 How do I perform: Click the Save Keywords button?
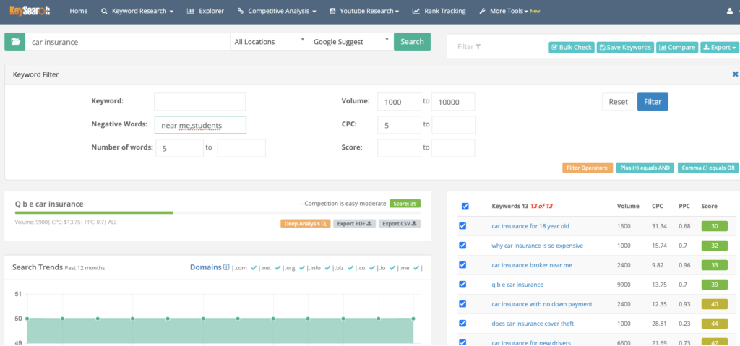(x=625, y=47)
